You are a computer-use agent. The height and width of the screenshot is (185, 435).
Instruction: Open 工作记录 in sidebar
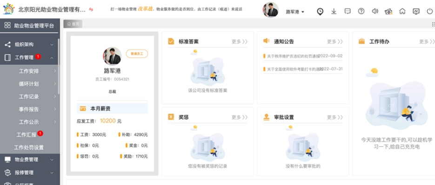pyautogui.click(x=29, y=96)
